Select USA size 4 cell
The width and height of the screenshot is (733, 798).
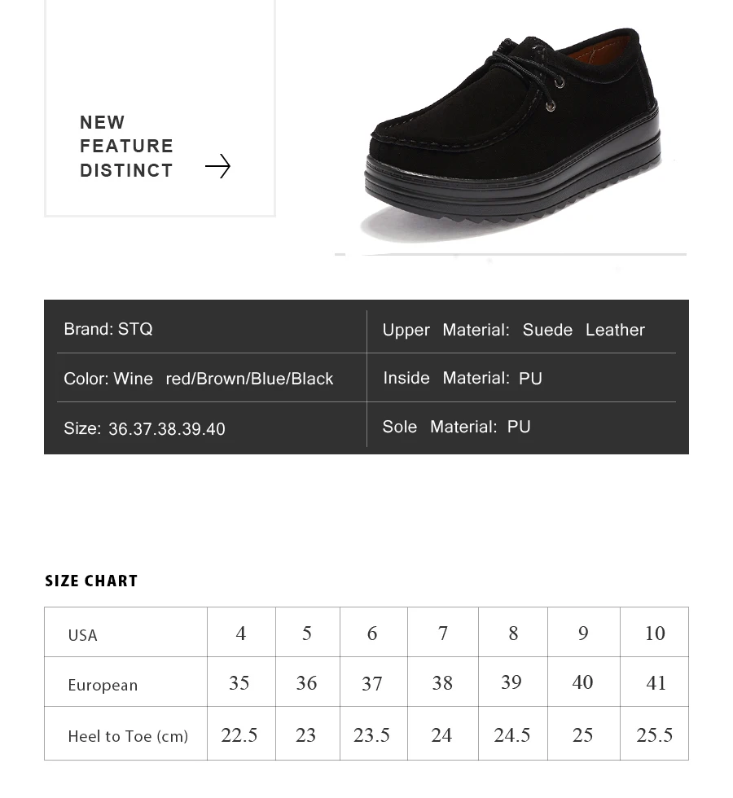241,632
